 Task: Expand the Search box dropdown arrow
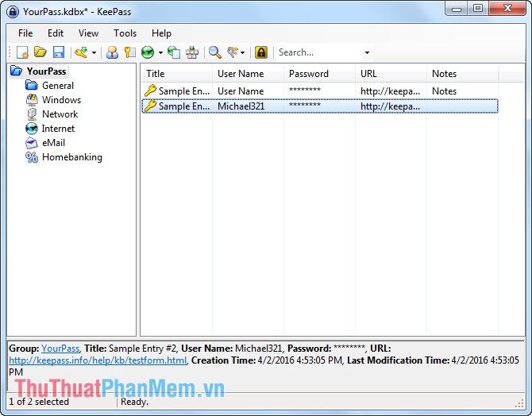click(x=367, y=52)
